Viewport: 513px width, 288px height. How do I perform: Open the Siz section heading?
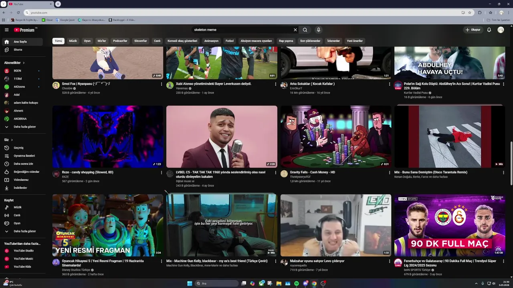click(8, 140)
